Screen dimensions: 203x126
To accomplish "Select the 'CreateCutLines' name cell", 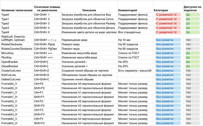I will pyautogui.click(x=11, y=71).
